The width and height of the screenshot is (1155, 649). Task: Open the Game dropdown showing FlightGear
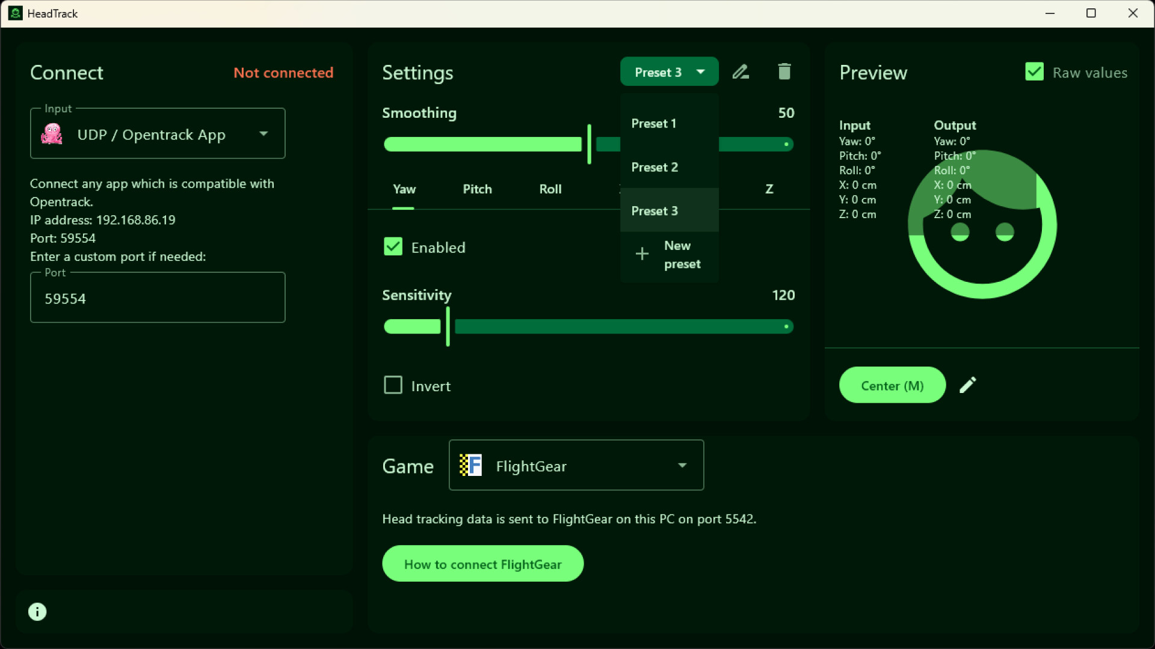tap(682, 465)
